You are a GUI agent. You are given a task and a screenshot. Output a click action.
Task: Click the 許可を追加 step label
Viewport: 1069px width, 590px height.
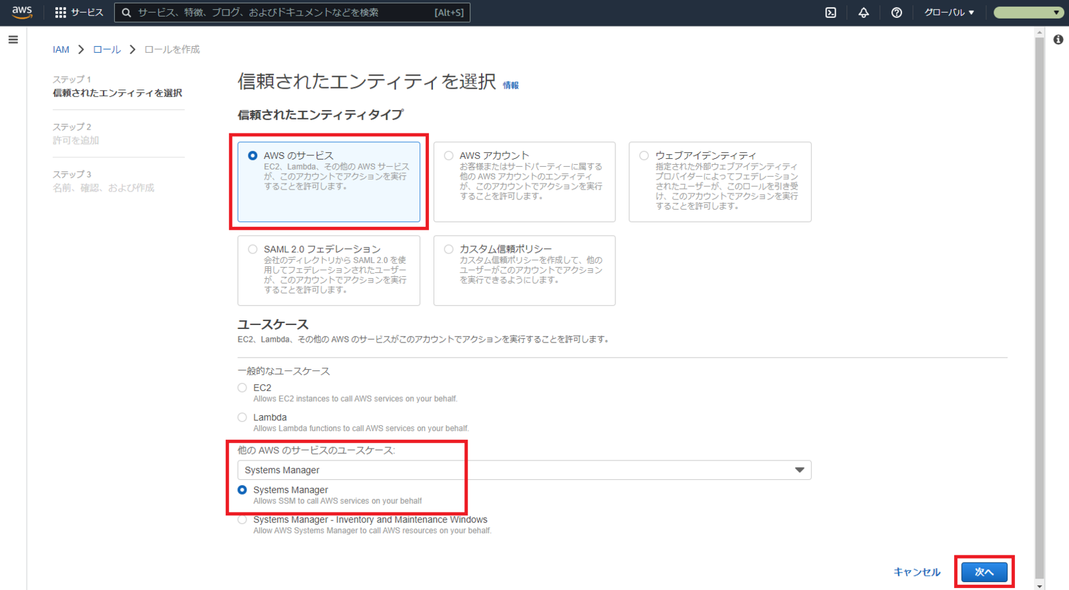pos(75,140)
